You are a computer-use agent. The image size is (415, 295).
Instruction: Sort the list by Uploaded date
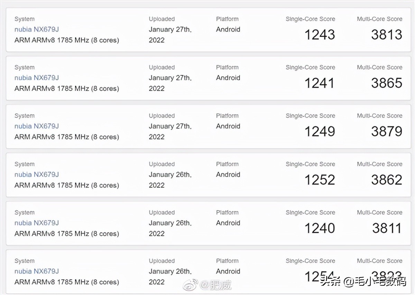[x=162, y=19]
